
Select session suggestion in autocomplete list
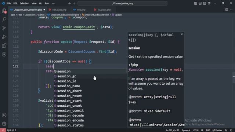[90, 71]
